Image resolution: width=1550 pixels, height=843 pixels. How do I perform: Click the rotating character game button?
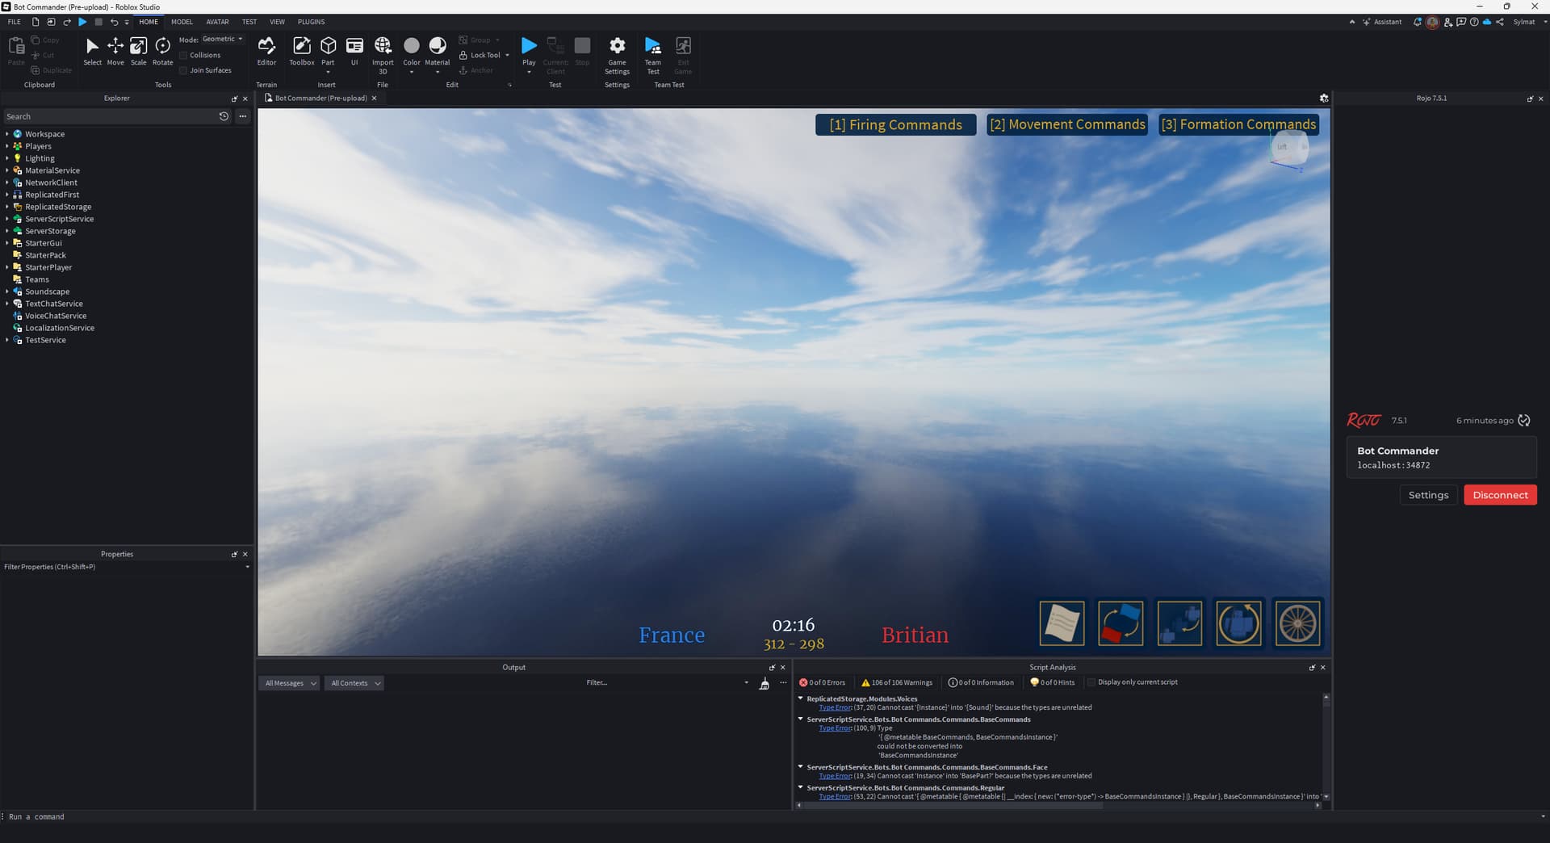(1238, 623)
